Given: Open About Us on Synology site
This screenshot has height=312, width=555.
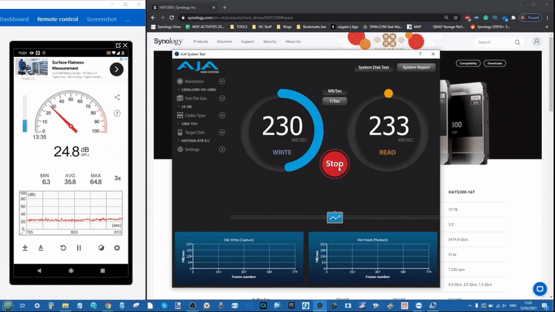Looking at the screenshot, I should [x=293, y=42].
